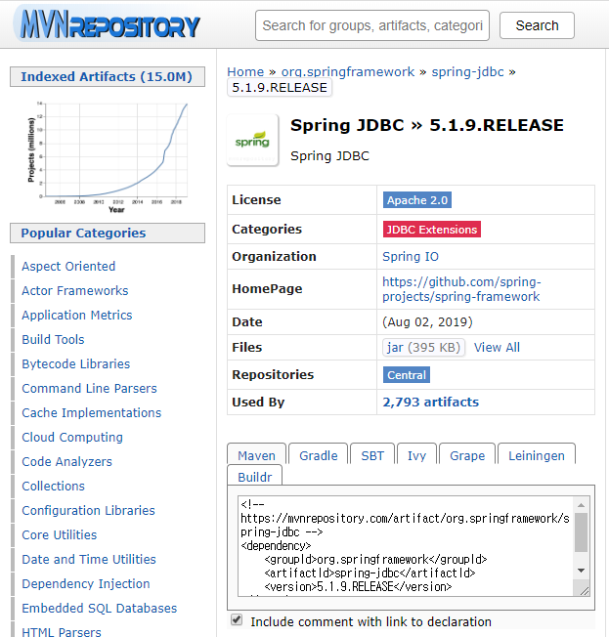Open the Code Analyzers category
Screen dimensions: 609x637
[x=66, y=461]
